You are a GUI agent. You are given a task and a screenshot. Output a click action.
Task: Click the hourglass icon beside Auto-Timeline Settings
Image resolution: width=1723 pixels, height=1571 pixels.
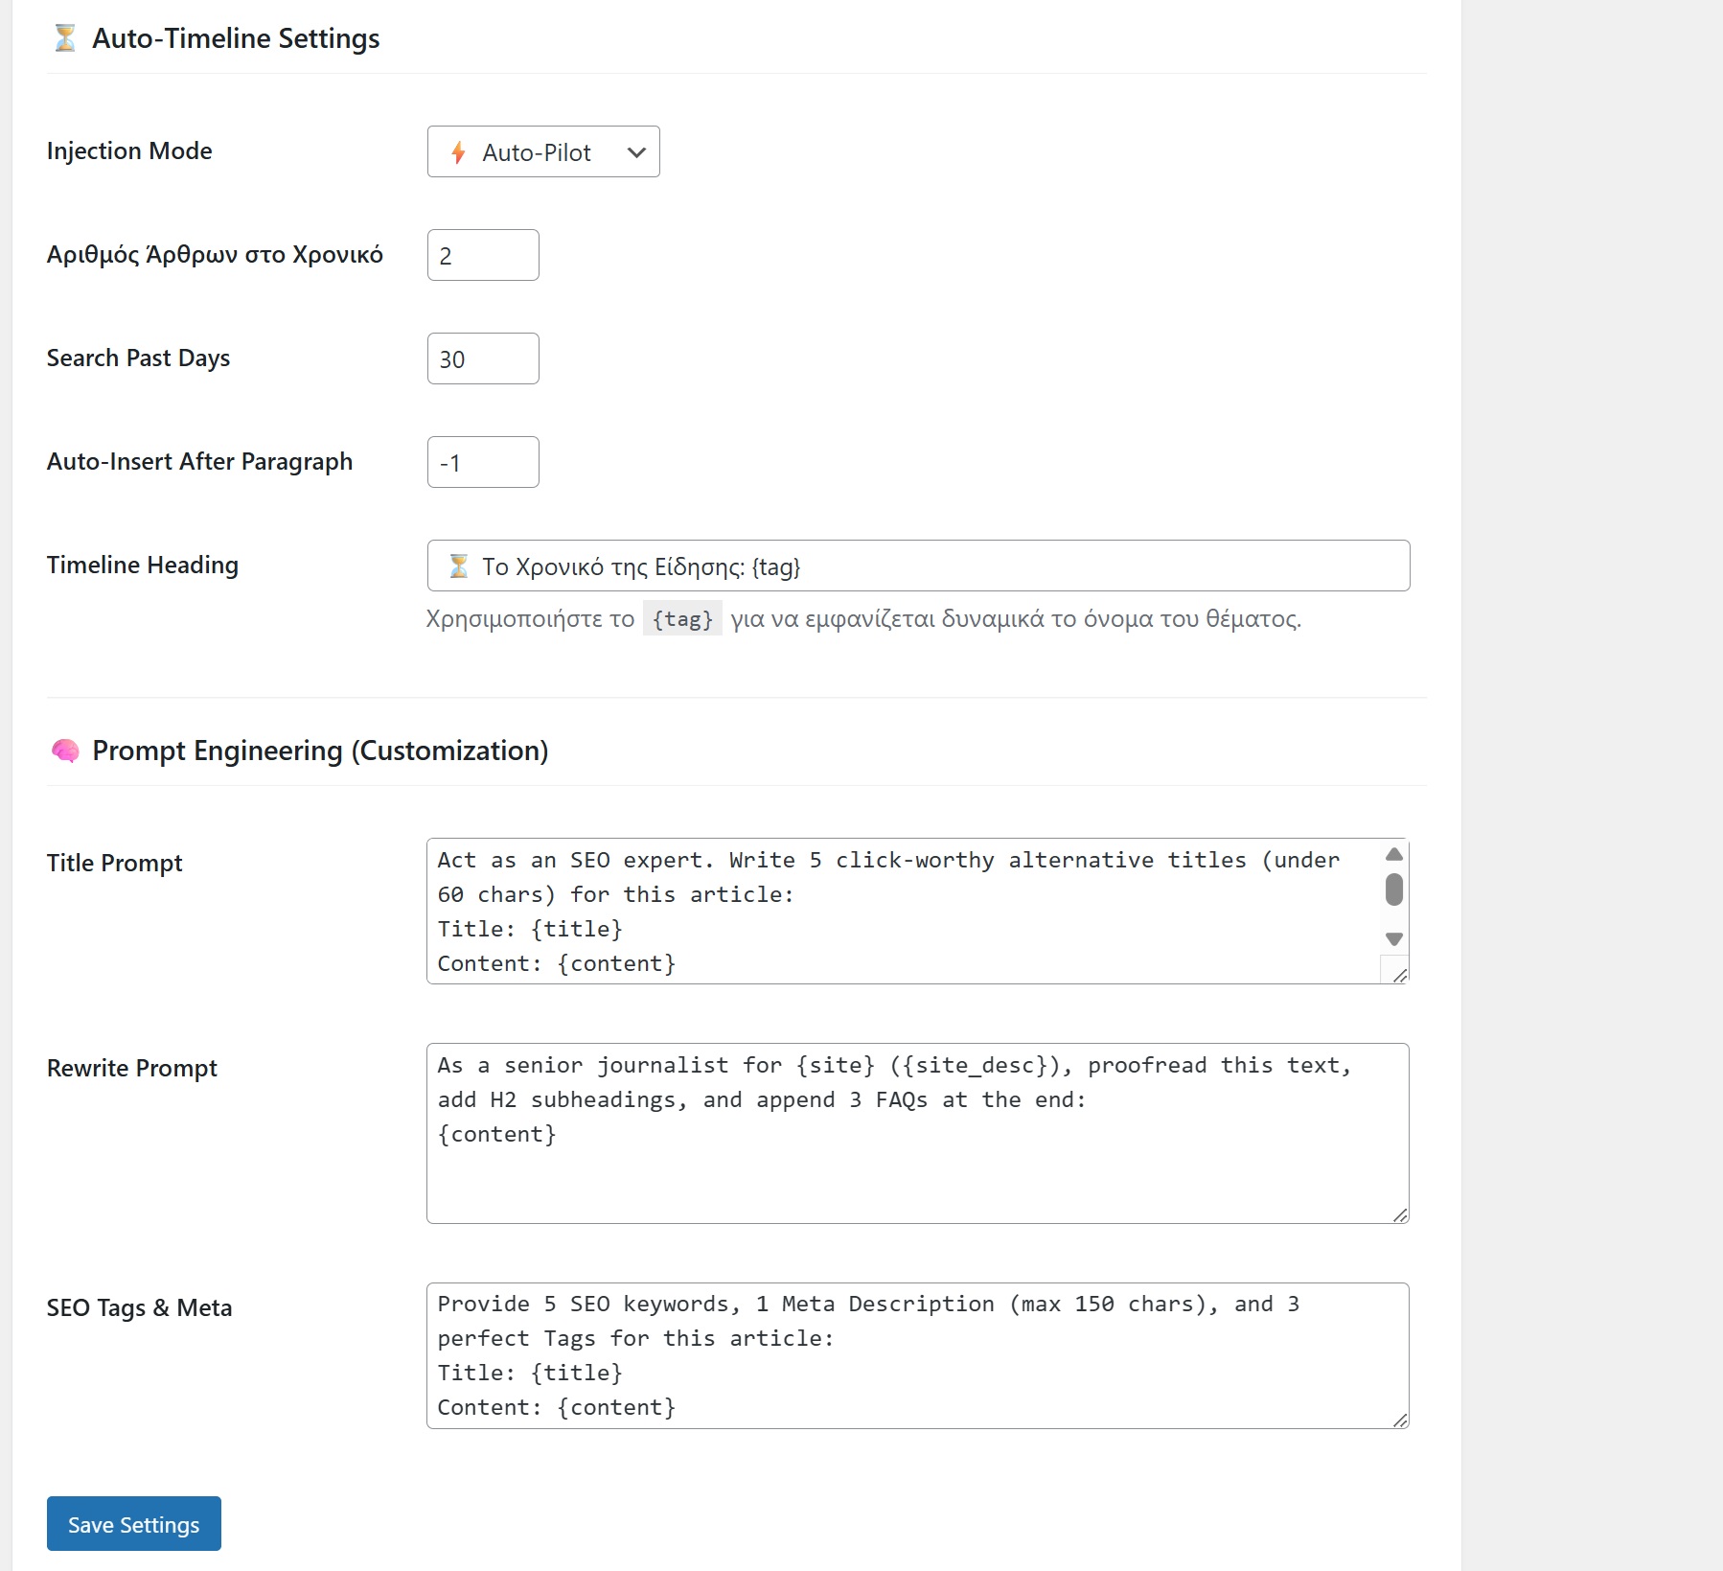tap(65, 38)
